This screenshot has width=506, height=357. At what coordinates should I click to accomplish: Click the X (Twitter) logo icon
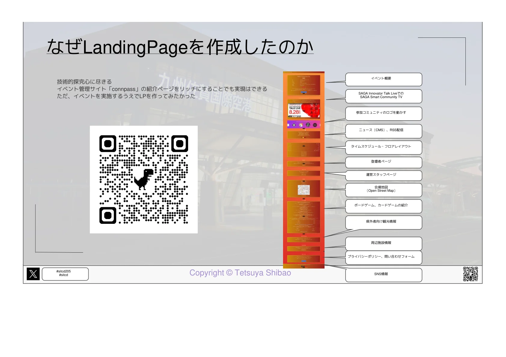[33, 274]
